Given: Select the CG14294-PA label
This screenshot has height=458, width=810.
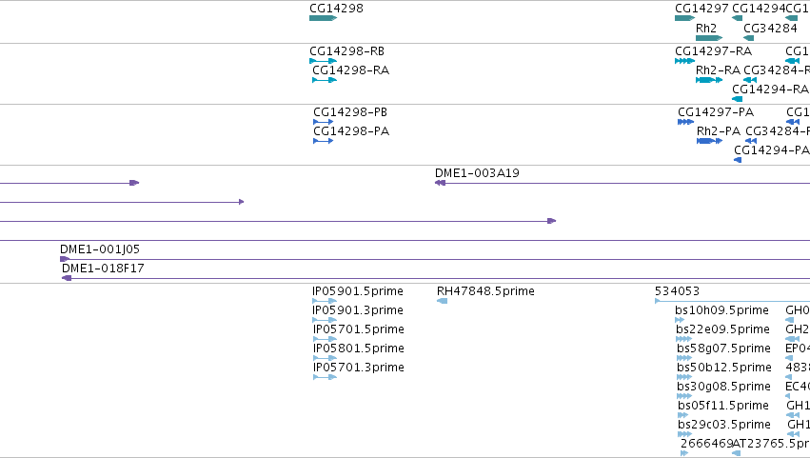Looking at the screenshot, I should (x=771, y=150).
